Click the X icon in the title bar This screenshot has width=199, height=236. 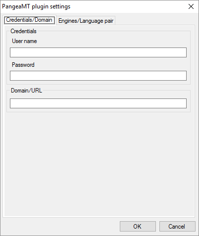click(191, 6)
